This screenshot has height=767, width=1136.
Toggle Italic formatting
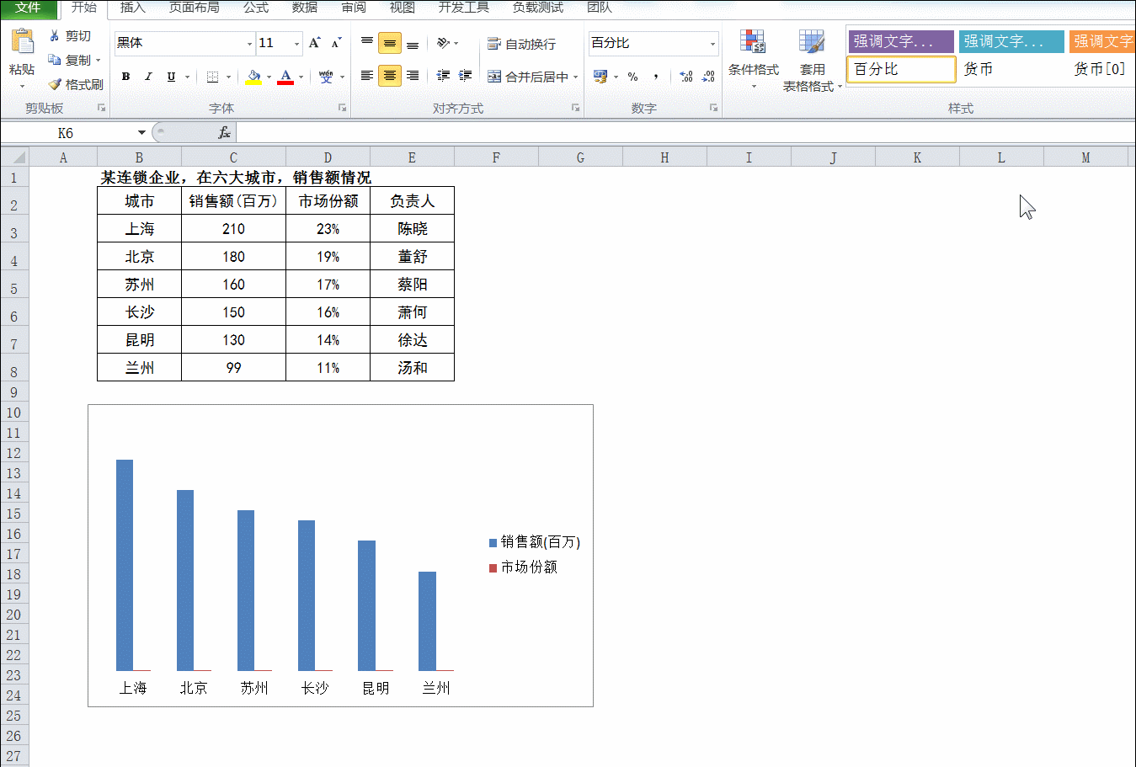point(148,77)
